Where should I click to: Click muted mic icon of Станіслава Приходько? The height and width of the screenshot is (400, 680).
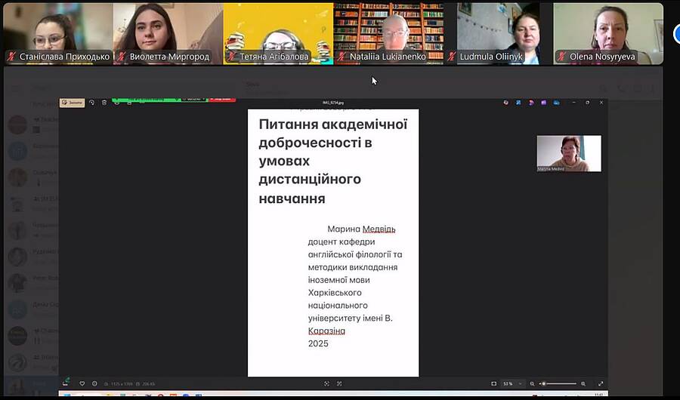[x=11, y=57]
